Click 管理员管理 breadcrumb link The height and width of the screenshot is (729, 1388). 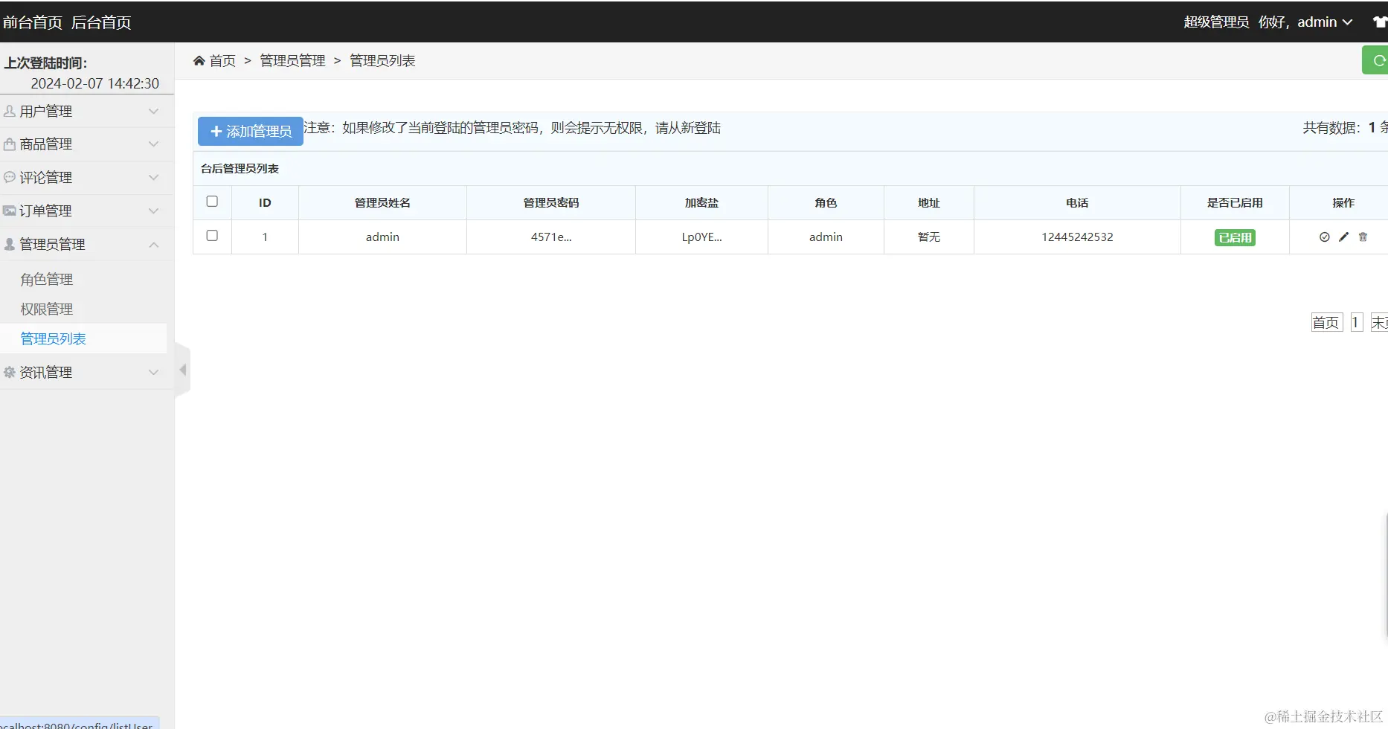(292, 61)
